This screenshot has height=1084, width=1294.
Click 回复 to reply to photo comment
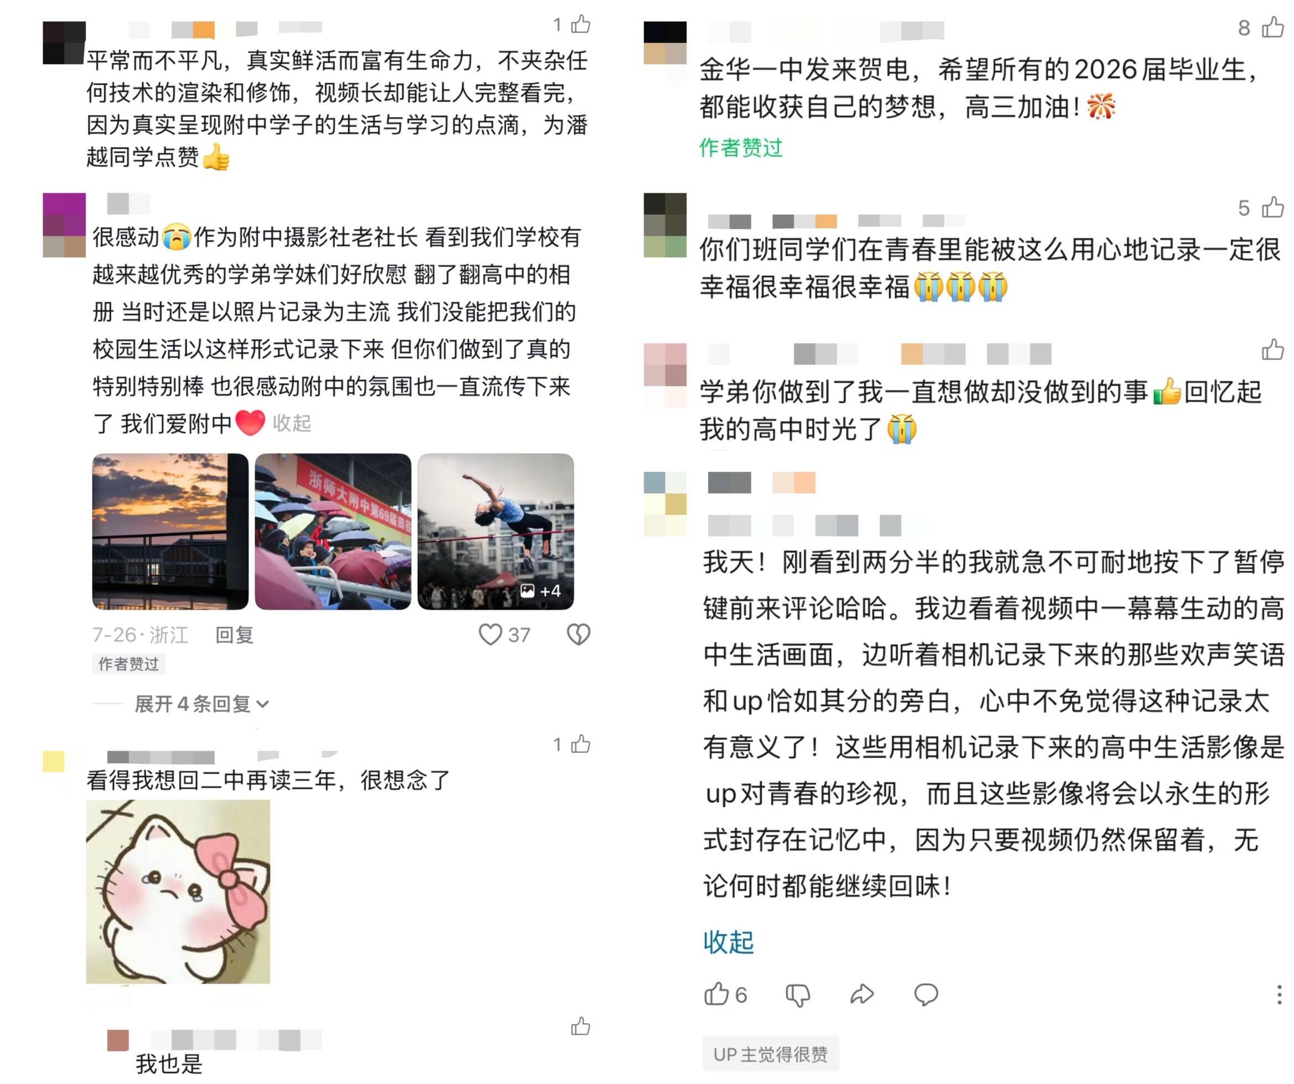pos(234,635)
